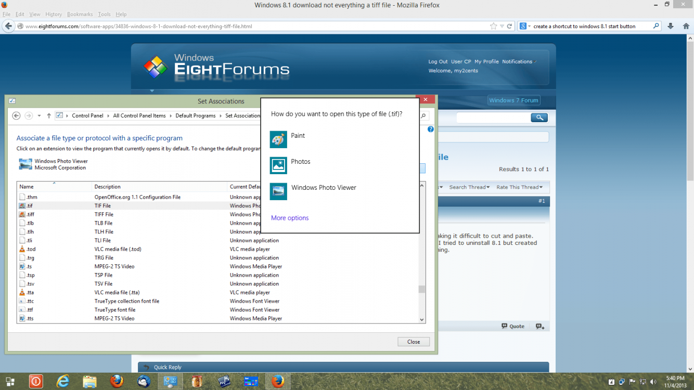Sort by the Name column header
Screen dimensions: 694x390
[x=54, y=187]
